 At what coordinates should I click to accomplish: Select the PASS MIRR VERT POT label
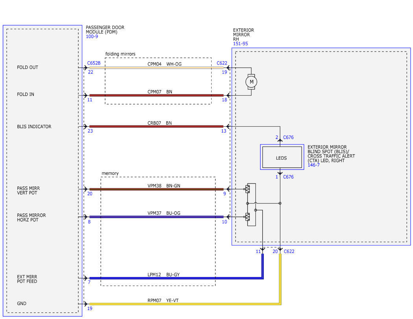point(28,190)
